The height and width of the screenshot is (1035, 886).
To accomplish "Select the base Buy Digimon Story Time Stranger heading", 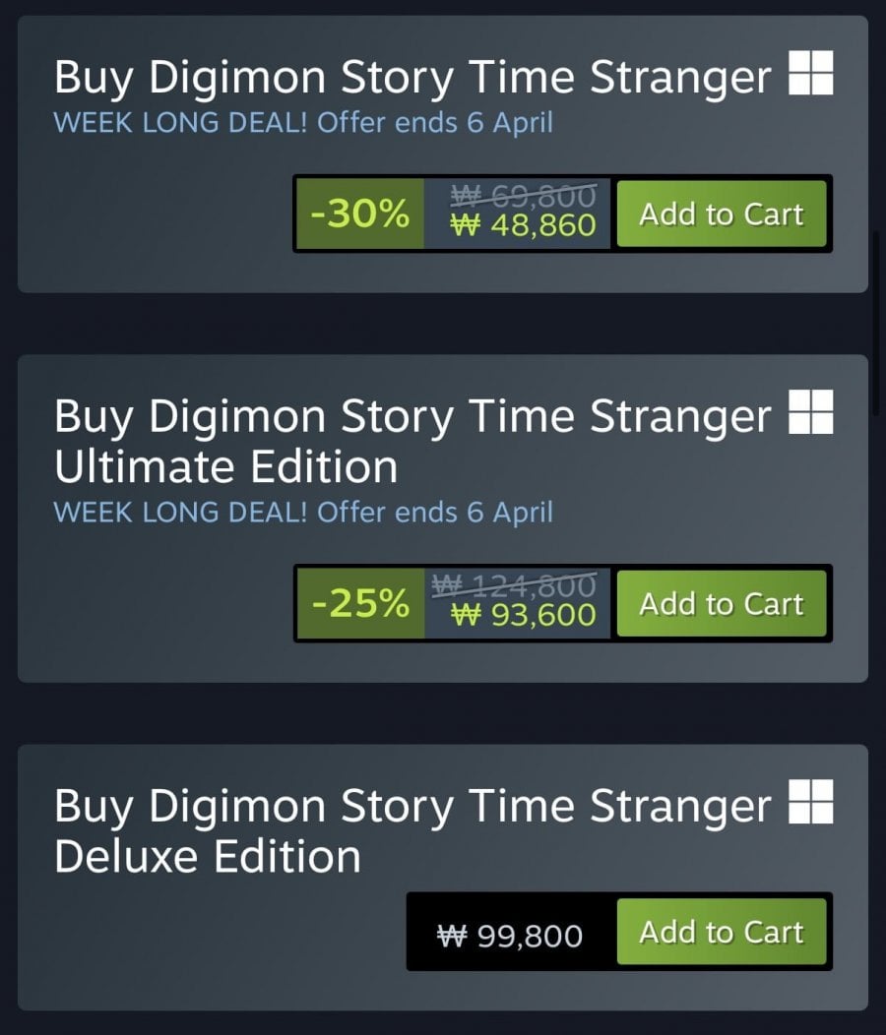I will pyautogui.click(x=412, y=78).
